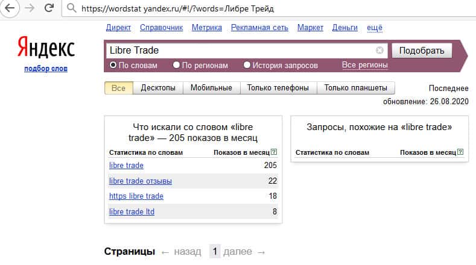Switch to the Десктопы tab

pyautogui.click(x=158, y=88)
